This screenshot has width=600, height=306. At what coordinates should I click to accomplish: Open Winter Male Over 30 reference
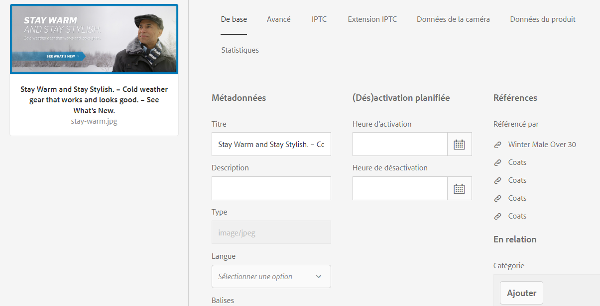point(542,145)
